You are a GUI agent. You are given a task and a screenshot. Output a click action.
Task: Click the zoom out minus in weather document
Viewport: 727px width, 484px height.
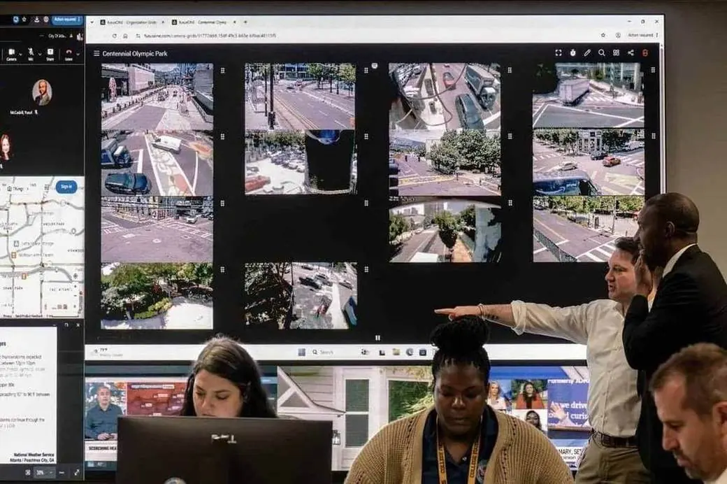point(62,472)
